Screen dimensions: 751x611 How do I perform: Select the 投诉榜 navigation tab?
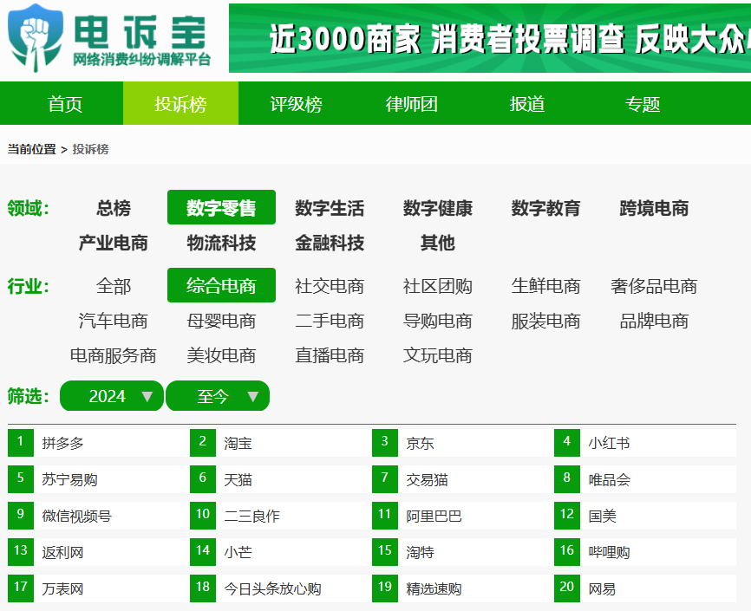click(180, 104)
